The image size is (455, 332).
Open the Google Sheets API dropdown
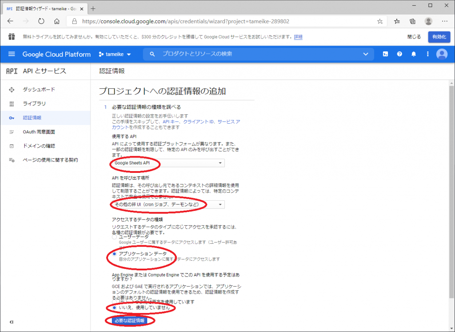pyautogui.click(x=168, y=163)
